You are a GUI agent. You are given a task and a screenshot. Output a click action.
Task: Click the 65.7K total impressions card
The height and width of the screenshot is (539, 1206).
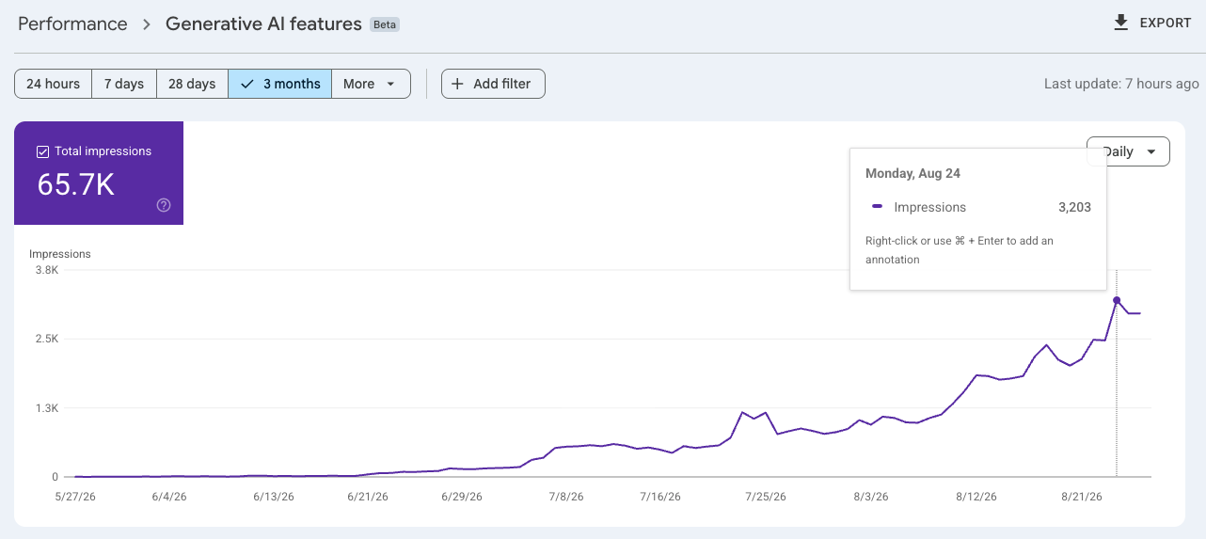click(x=99, y=173)
